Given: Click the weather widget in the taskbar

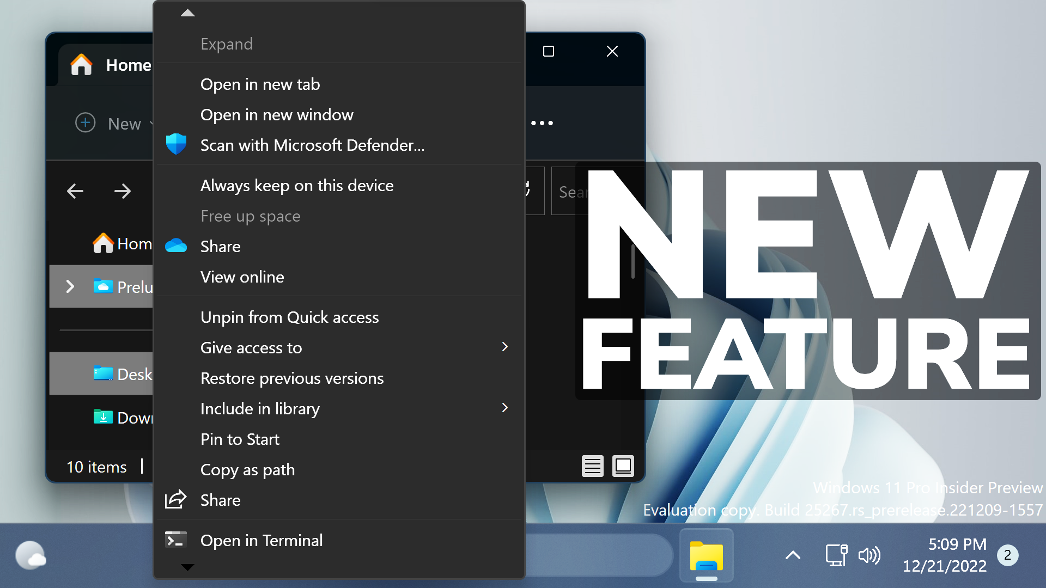Looking at the screenshot, I should point(31,555).
